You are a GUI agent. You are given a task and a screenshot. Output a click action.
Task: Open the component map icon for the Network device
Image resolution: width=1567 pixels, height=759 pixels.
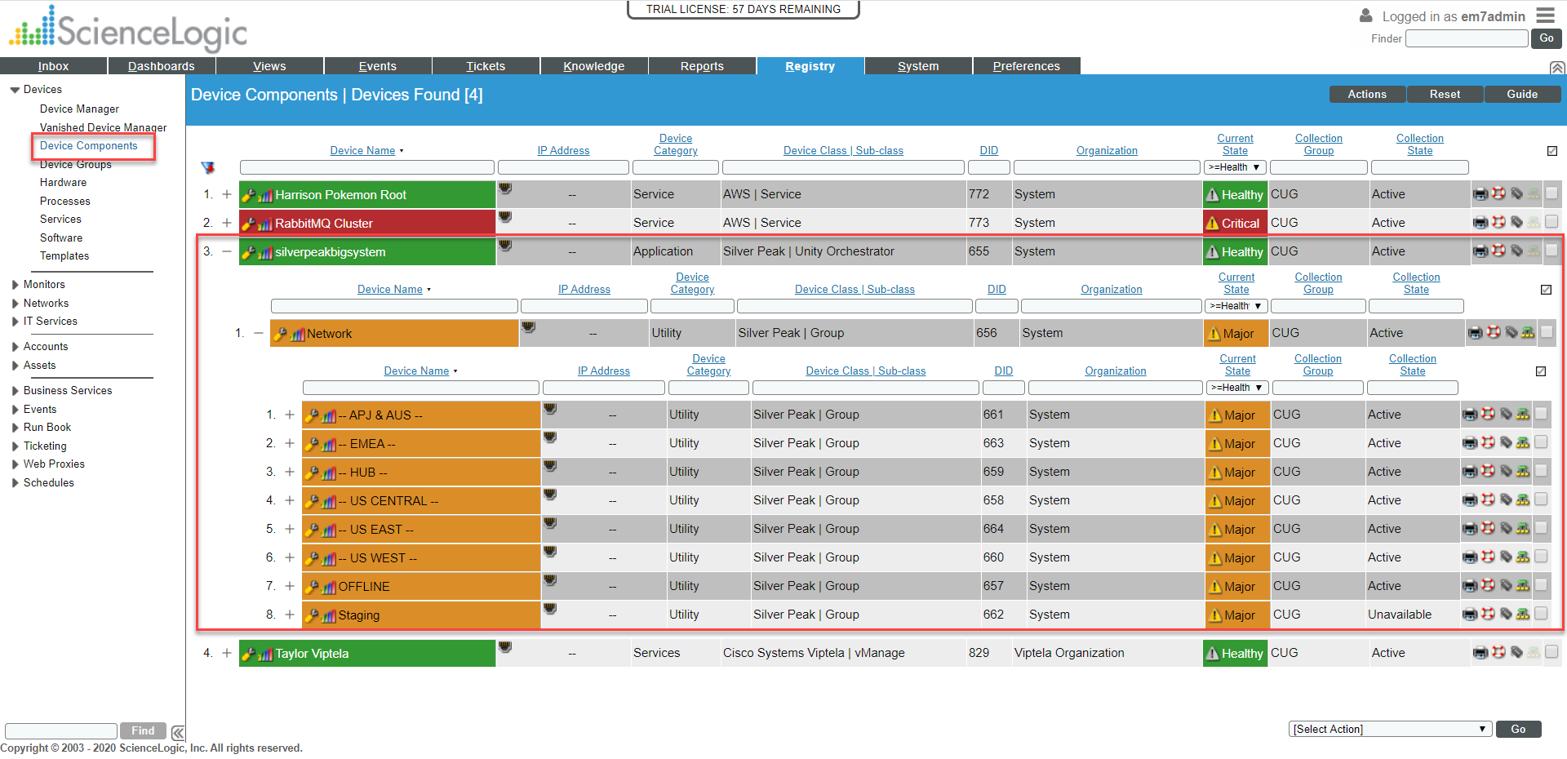pyautogui.click(x=1527, y=333)
